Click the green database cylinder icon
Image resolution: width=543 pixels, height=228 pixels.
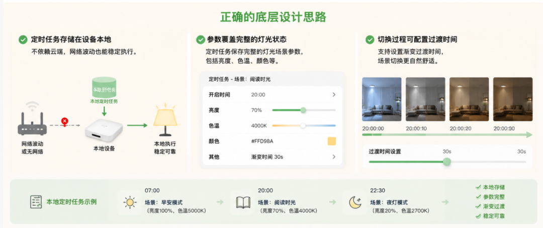pyautogui.click(x=104, y=87)
